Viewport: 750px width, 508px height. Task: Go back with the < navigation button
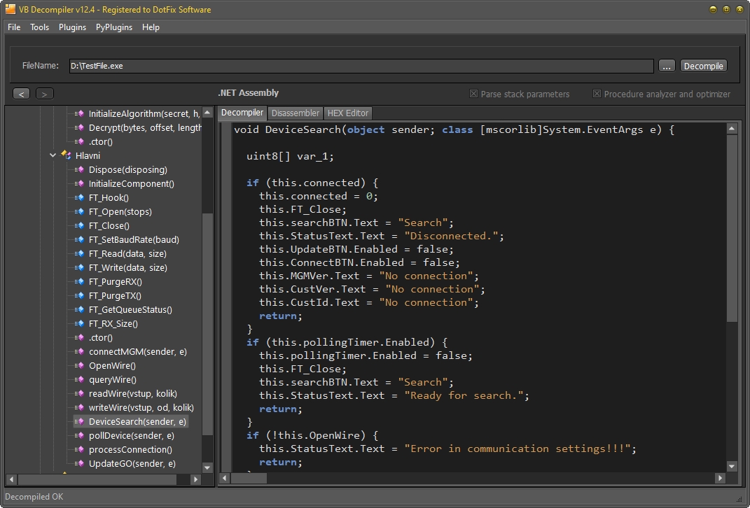click(21, 94)
